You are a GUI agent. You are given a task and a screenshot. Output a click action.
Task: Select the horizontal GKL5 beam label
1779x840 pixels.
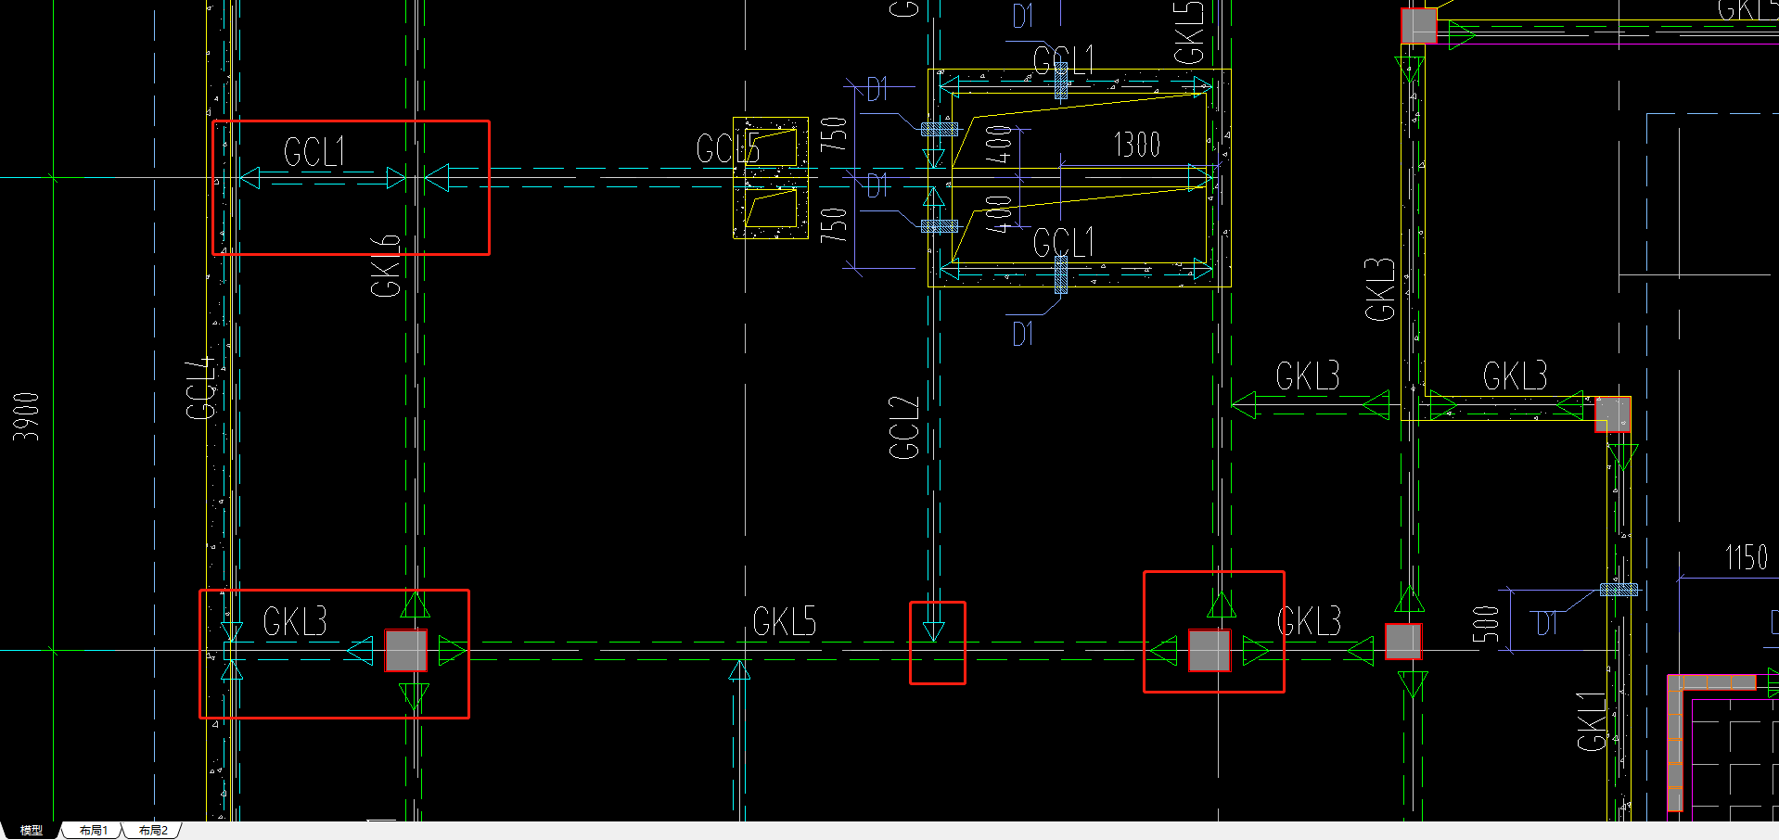[x=784, y=621]
